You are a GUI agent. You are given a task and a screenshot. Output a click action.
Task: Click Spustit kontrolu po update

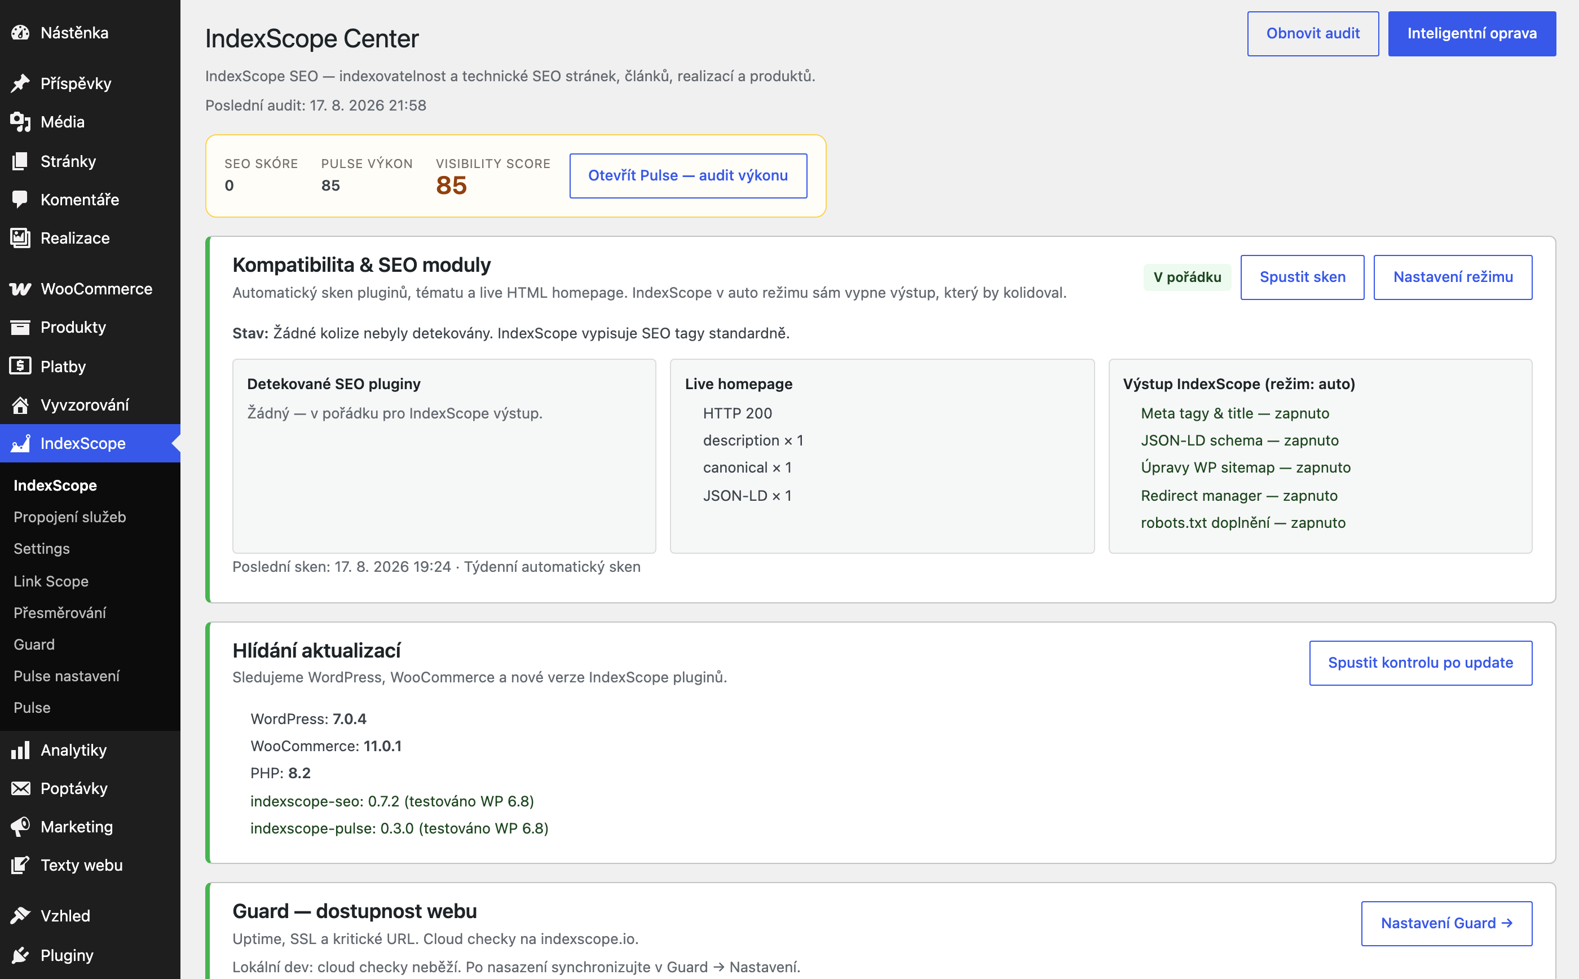(1421, 663)
